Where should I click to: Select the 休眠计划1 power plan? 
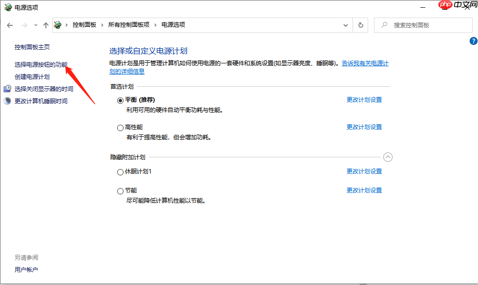click(120, 171)
